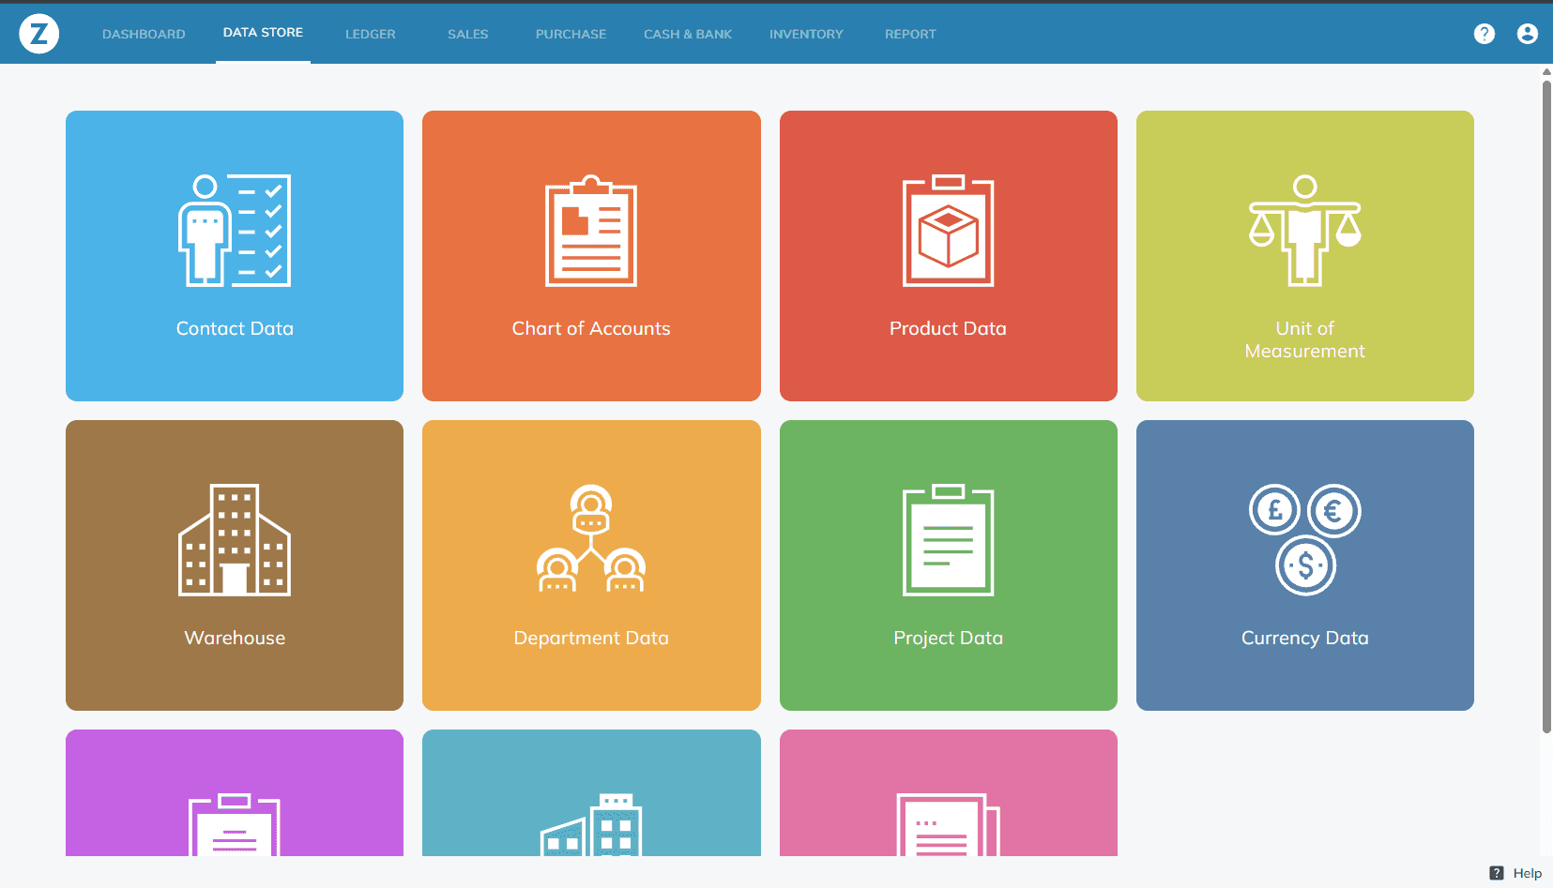Image resolution: width=1553 pixels, height=888 pixels.
Task: Open the Currency Data label
Action: 1304,638
